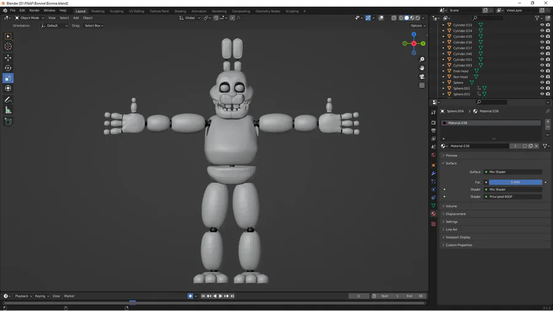This screenshot has width=553, height=311.
Task: Collapse the Surface panel
Action: pos(451,163)
